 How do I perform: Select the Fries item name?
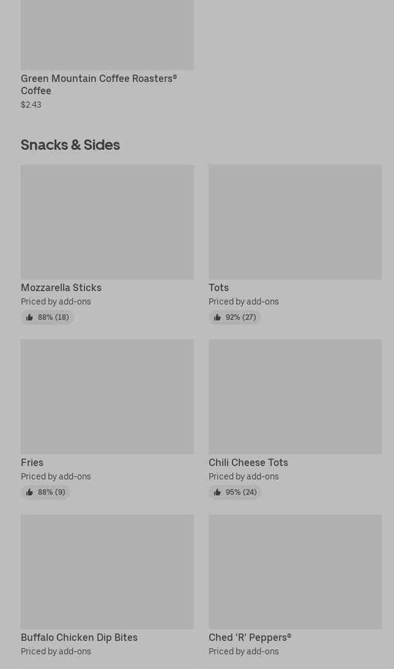(32, 462)
